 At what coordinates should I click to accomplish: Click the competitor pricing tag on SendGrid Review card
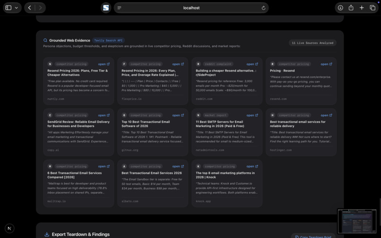[71, 115]
